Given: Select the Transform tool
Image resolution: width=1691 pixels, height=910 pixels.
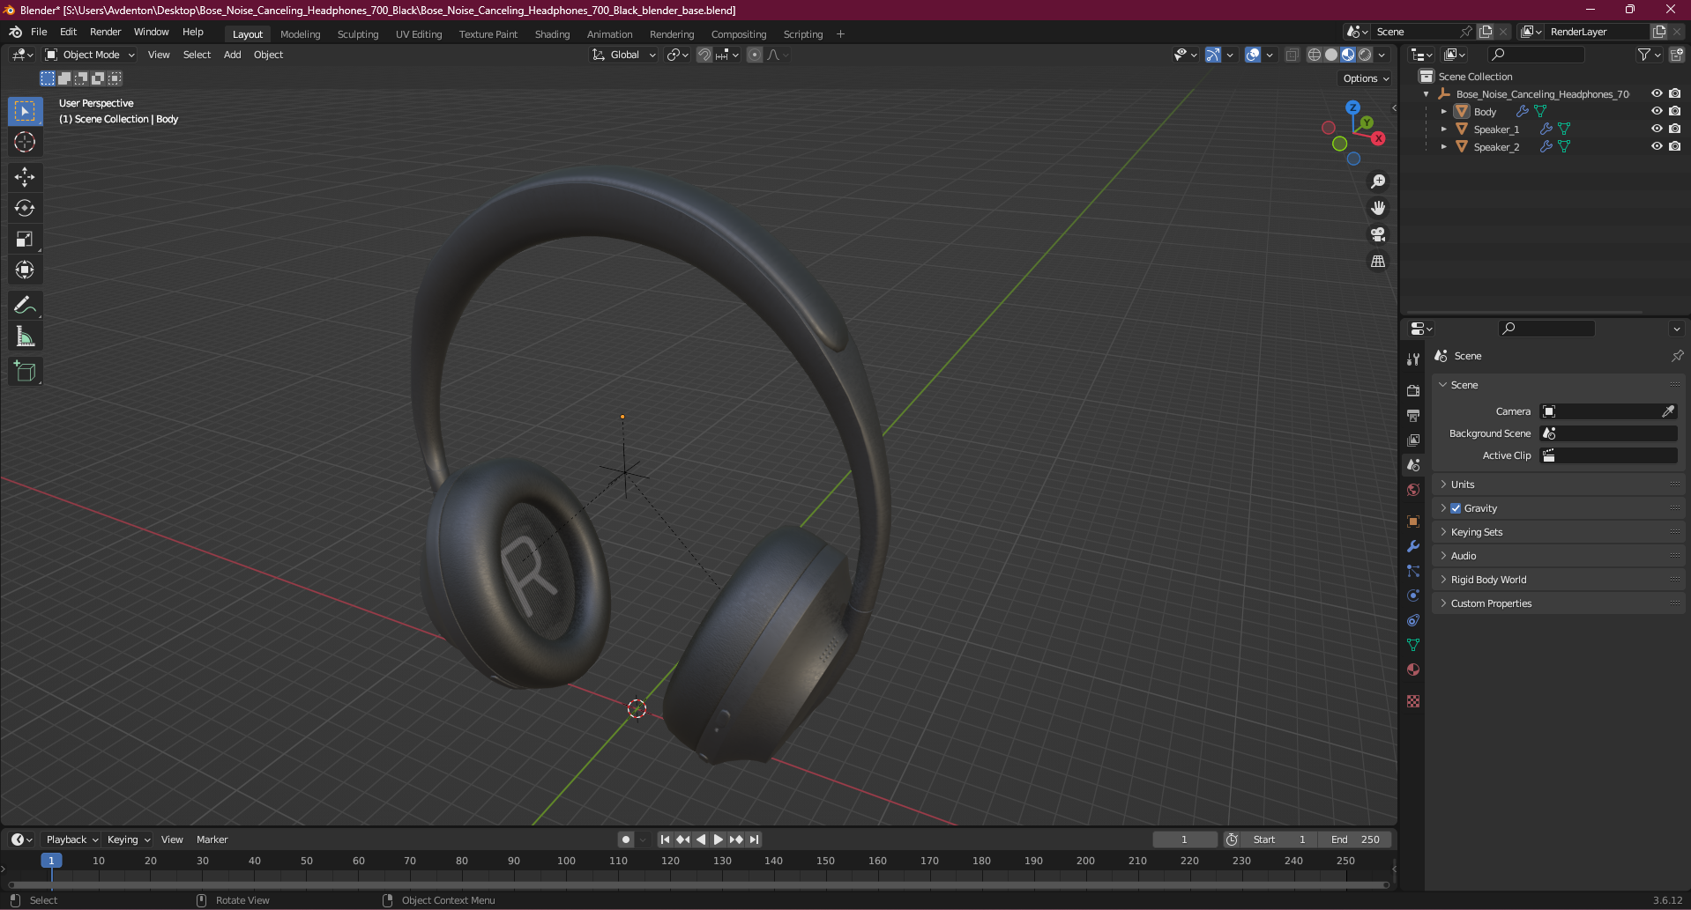Looking at the screenshot, I should point(25,270).
